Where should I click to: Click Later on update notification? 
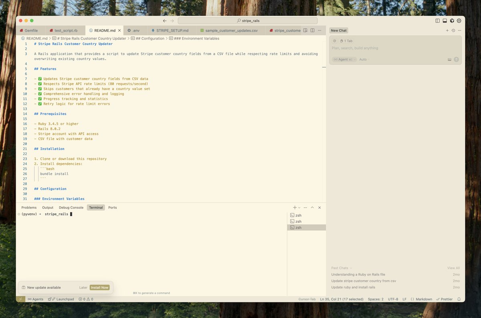pos(83,288)
